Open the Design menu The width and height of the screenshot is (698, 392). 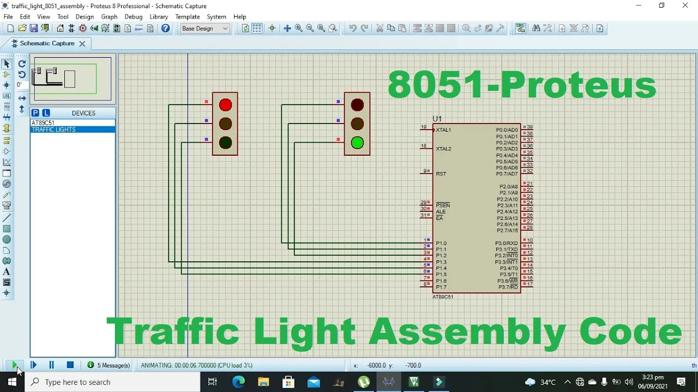pyautogui.click(x=85, y=17)
